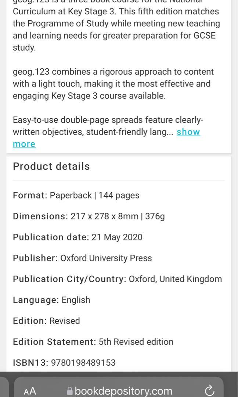Select the Product details heading
Screen dimensions: 238x397
(x=51, y=166)
